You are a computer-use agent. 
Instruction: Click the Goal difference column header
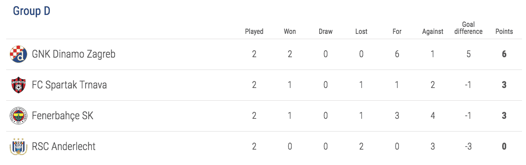click(x=468, y=28)
